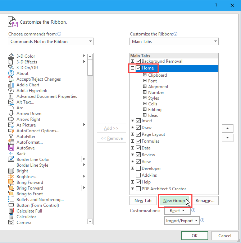The image size is (241, 243).
Task: Expand the Clipboard group in the tree
Action: click(145, 75)
